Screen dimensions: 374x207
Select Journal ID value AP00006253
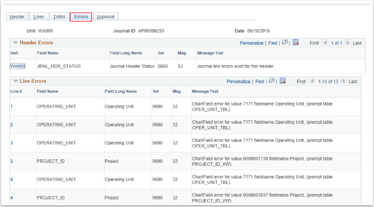151,31
